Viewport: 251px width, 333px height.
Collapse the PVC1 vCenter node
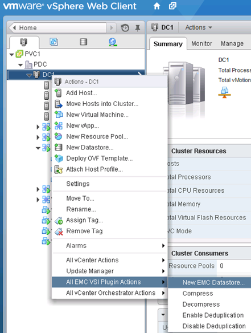point(11,54)
